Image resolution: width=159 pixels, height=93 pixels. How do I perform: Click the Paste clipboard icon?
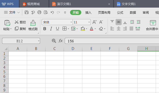(x=7, y=23)
